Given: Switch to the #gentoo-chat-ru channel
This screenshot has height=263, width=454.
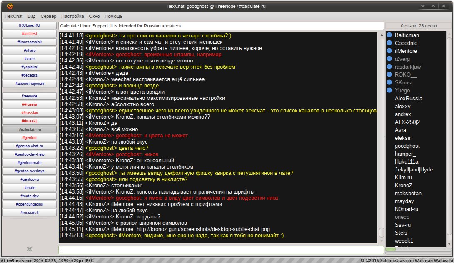Looking at the screenshot, I should tap(30, 146).
